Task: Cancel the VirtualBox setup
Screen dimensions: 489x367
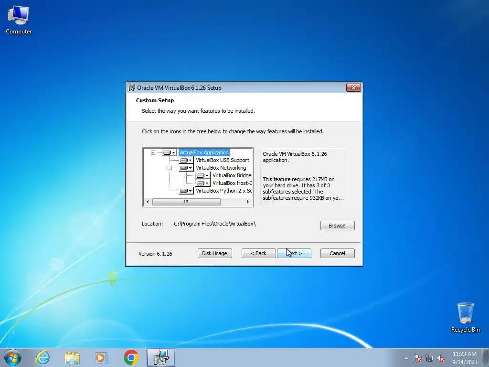Action: 337,253
